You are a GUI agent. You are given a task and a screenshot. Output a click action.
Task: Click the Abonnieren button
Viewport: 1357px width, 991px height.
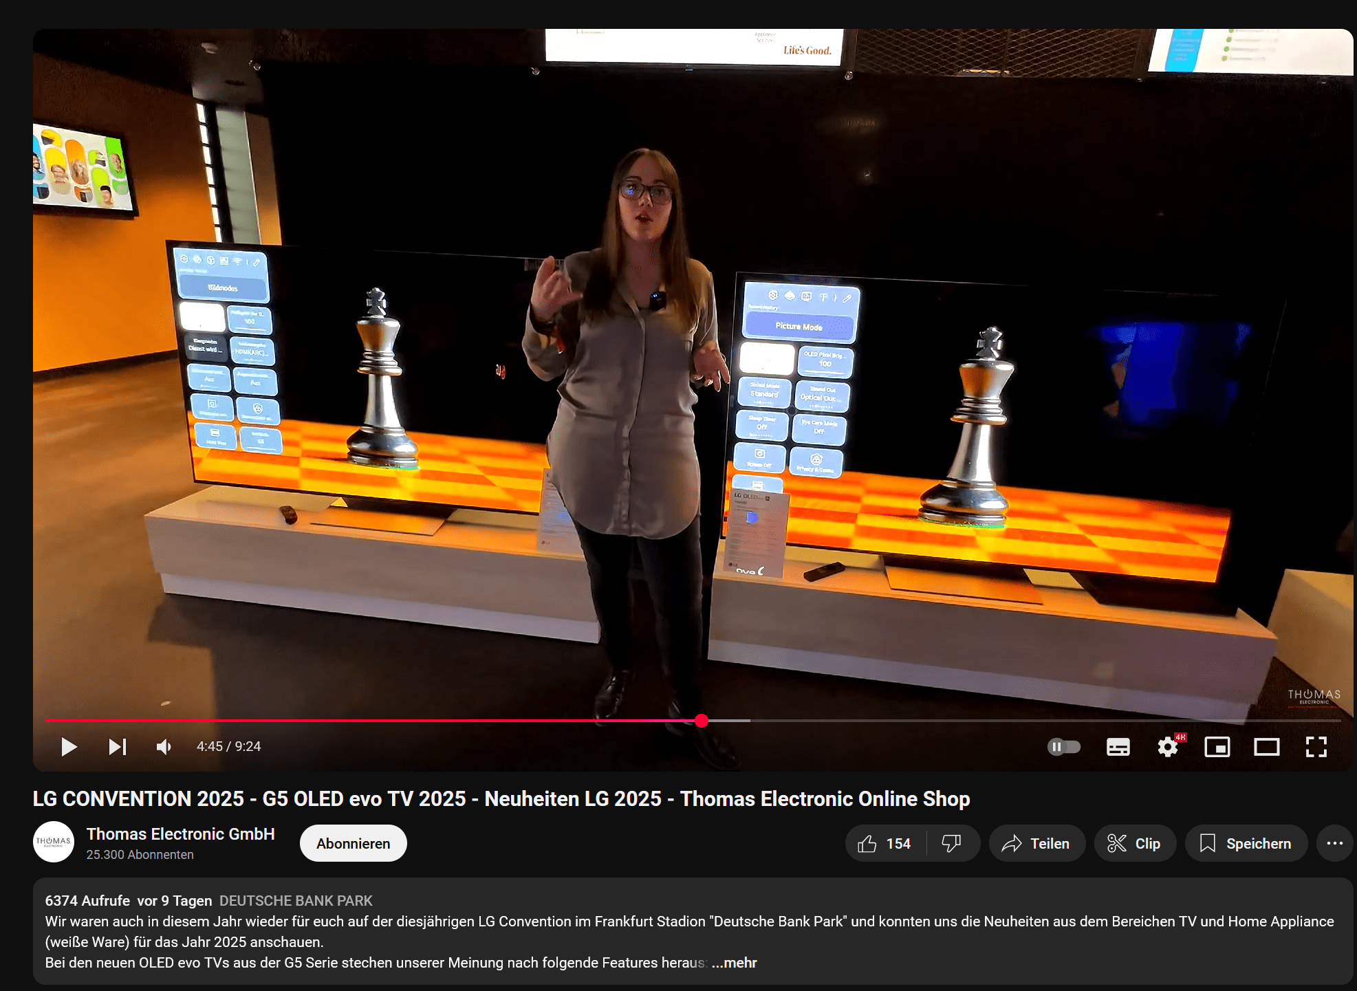point(353,843)
